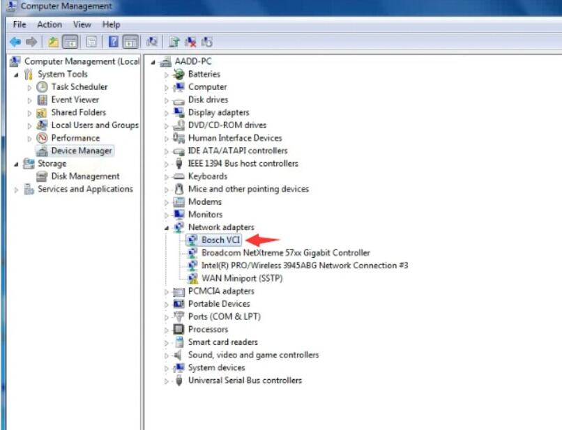Screen dimensions: 562x430
Task: Click the Keyboards category icon
Action: pos(179,176)
